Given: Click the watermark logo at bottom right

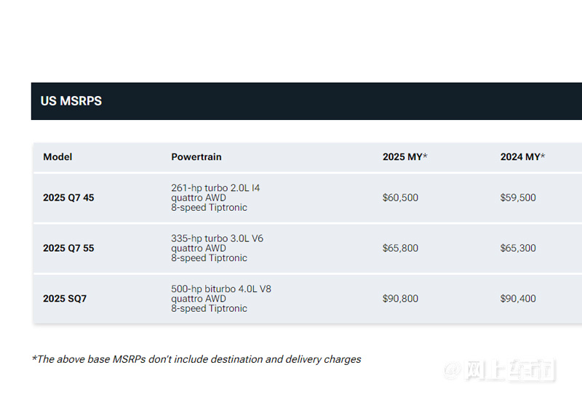Looking at the screenshot, I should 499,370.
